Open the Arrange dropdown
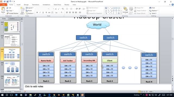Image resolution: width=174 pixels, height=97 pixels. click(x=125, y=11)
